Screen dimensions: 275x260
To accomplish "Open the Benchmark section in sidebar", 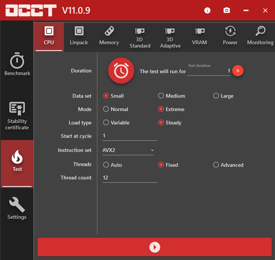I will coord(17,64).
